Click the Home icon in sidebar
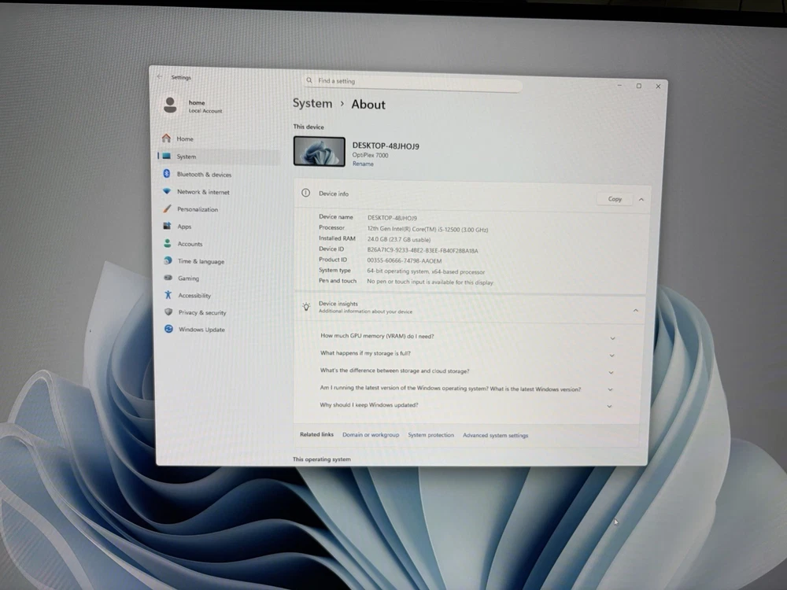Screen dimensions: 787x590 click(x=166, y=138)
